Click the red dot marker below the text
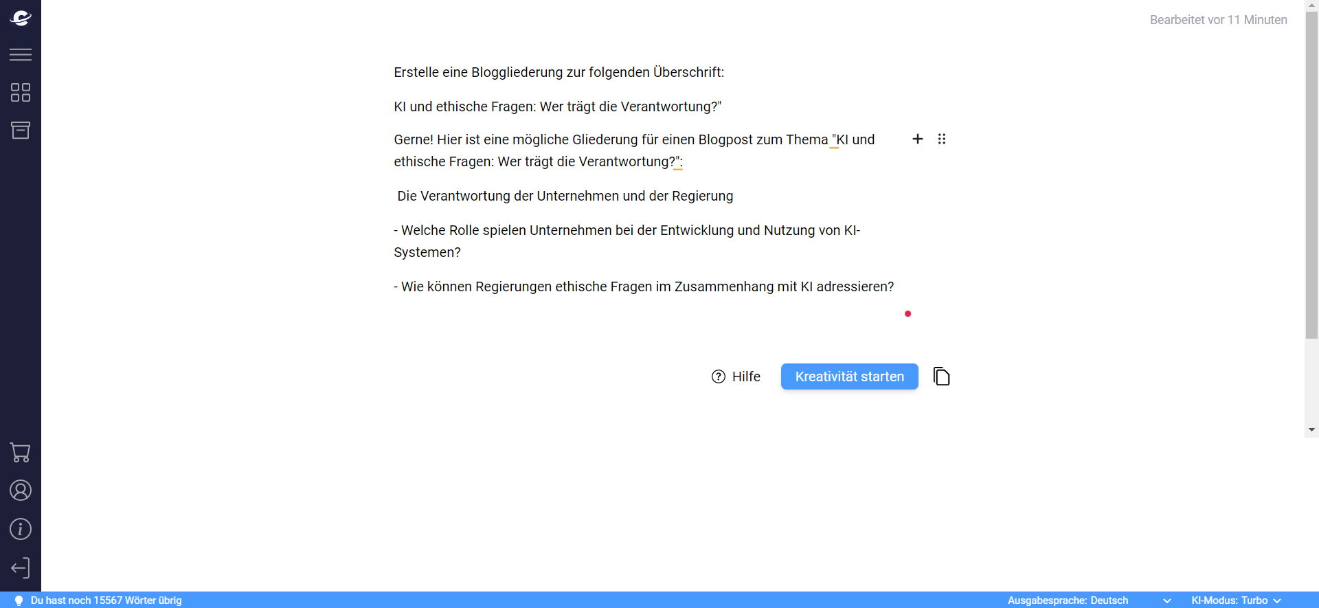The width and height of the screenshot is (1319, 608). [x=907, y=314]
